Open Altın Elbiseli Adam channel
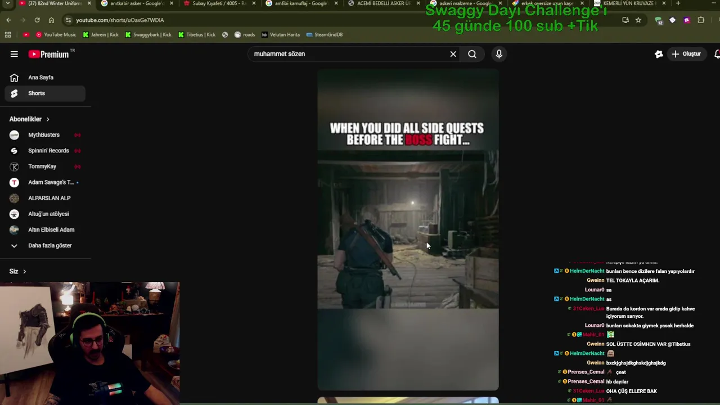Image resolution: width=720 pixels, height=405 pixels. 45,229
